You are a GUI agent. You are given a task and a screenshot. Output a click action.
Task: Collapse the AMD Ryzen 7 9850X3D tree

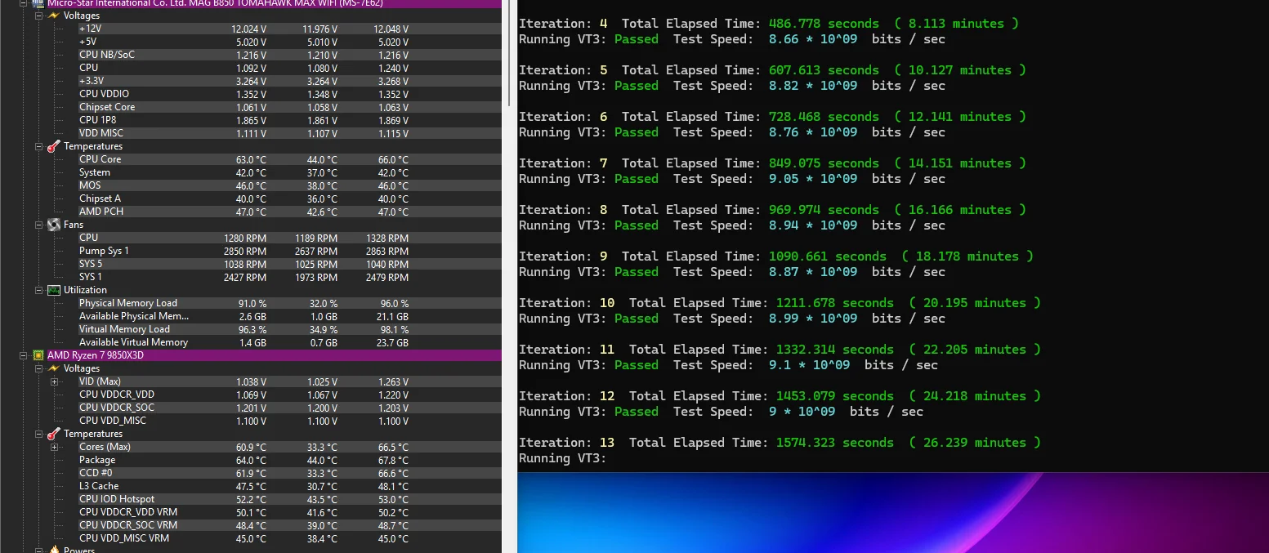coord(23,355)
